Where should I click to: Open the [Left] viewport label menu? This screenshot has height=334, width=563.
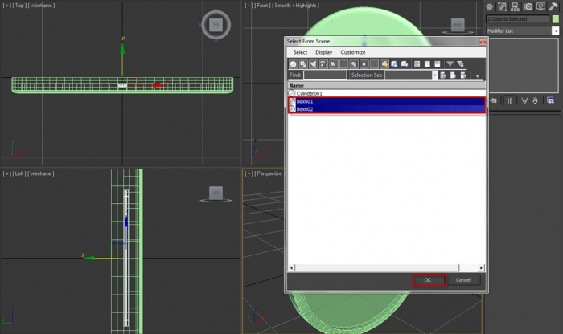(x=19, y=173)
